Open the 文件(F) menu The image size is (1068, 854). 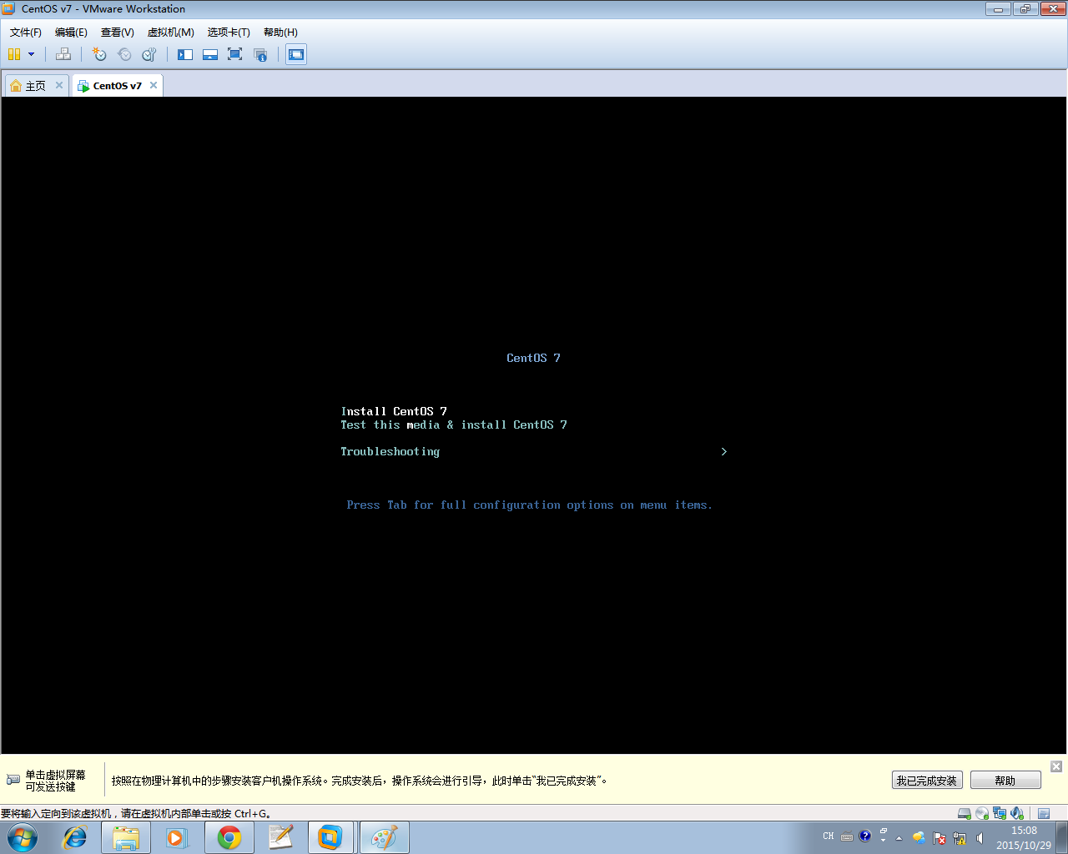26,32
